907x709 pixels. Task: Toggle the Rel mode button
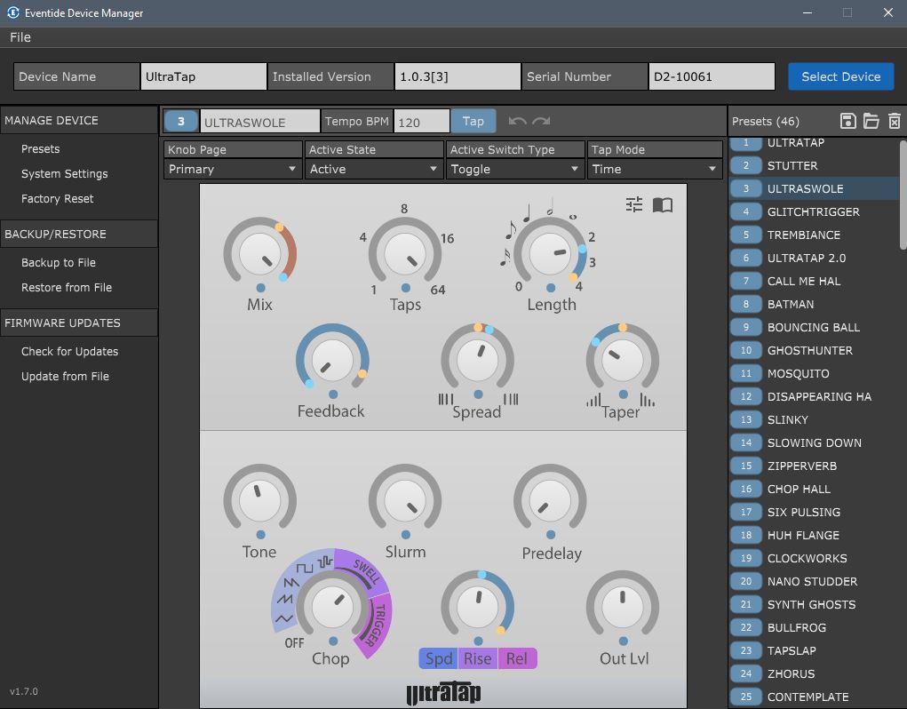[517, 658]
